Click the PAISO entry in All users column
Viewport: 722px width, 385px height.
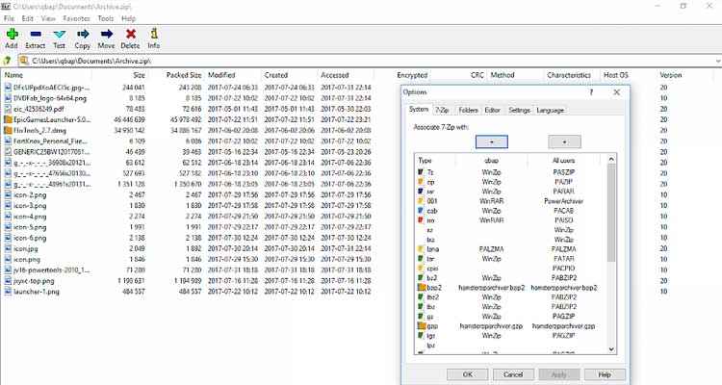(x=563, y=220)
